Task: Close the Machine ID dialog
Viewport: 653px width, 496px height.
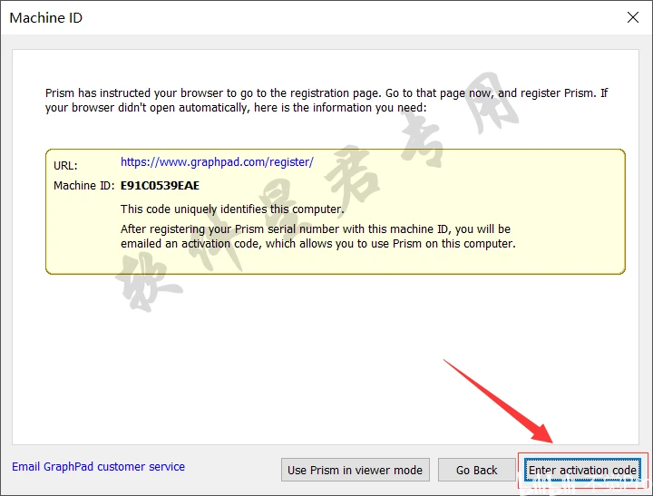Action: click(633, 17)
